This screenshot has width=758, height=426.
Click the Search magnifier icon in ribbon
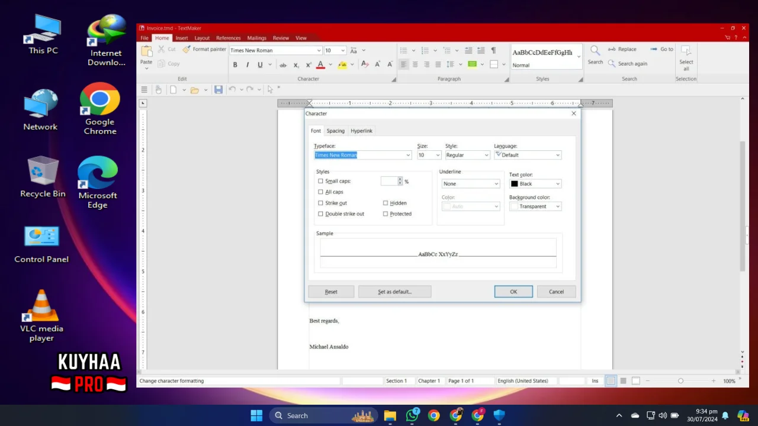(x=595, y=51)
